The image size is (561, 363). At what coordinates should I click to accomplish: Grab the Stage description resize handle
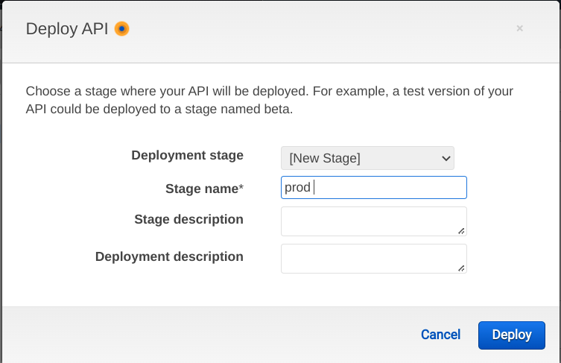(462, 231)
